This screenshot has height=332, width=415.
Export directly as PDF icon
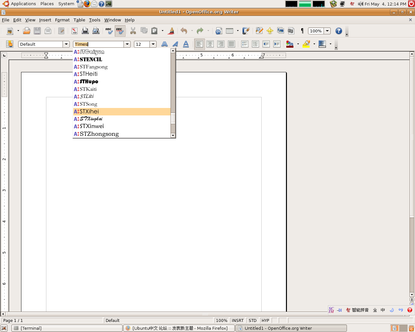coord(75,31)
